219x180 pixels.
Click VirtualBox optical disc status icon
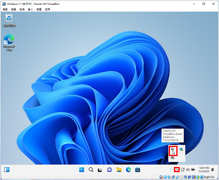165,177
